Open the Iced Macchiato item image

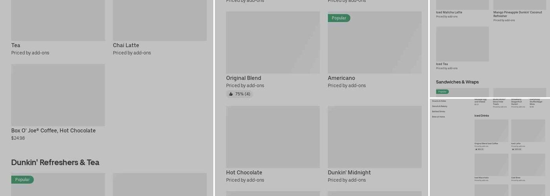[x=491, y=165]
